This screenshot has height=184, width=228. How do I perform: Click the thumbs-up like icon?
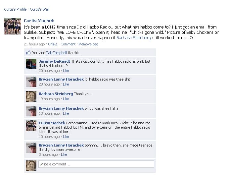point(28,52)
